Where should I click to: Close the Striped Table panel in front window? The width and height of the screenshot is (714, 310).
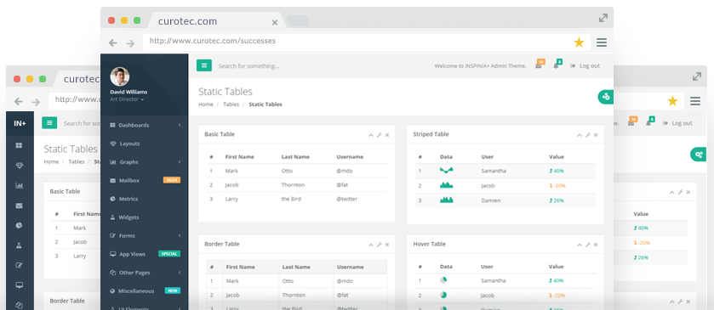pos(596,134)
